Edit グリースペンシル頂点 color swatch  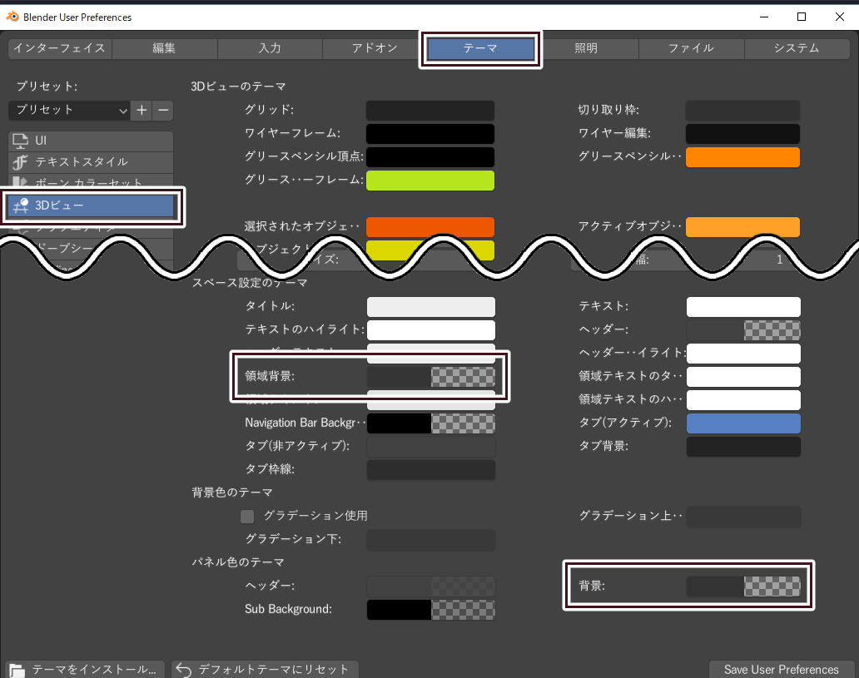point(430,156)
